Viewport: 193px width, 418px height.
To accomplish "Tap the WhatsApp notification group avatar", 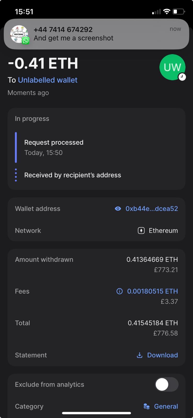I will click(19, 34).
